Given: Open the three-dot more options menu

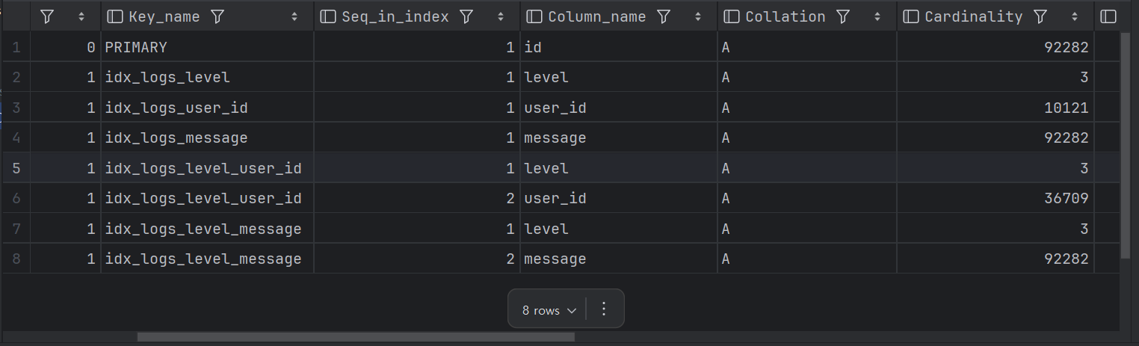Looking at the screenshot, I should tap(605, 310).
